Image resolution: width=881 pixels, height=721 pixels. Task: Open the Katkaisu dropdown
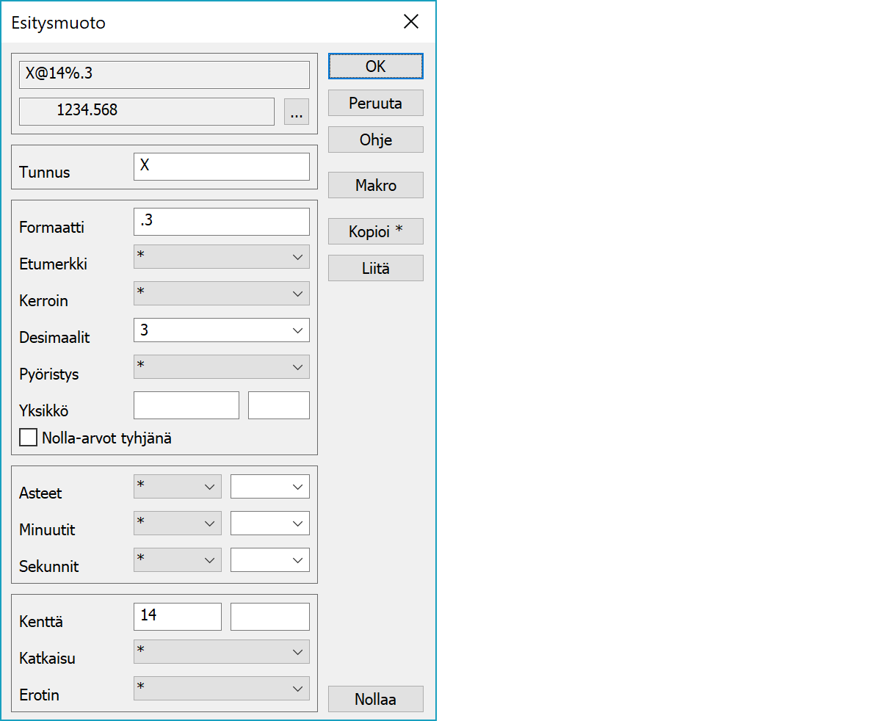point(221,652)
